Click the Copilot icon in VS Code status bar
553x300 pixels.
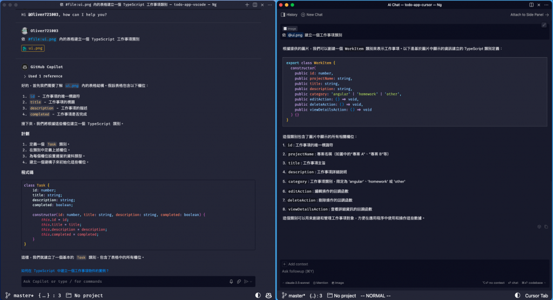pos(268,296)
